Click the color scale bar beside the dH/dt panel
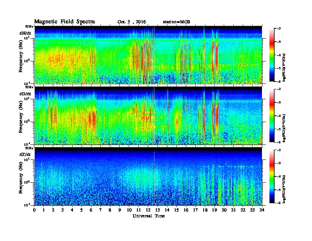This screenshot has width=312, height=241. [272, 55]
